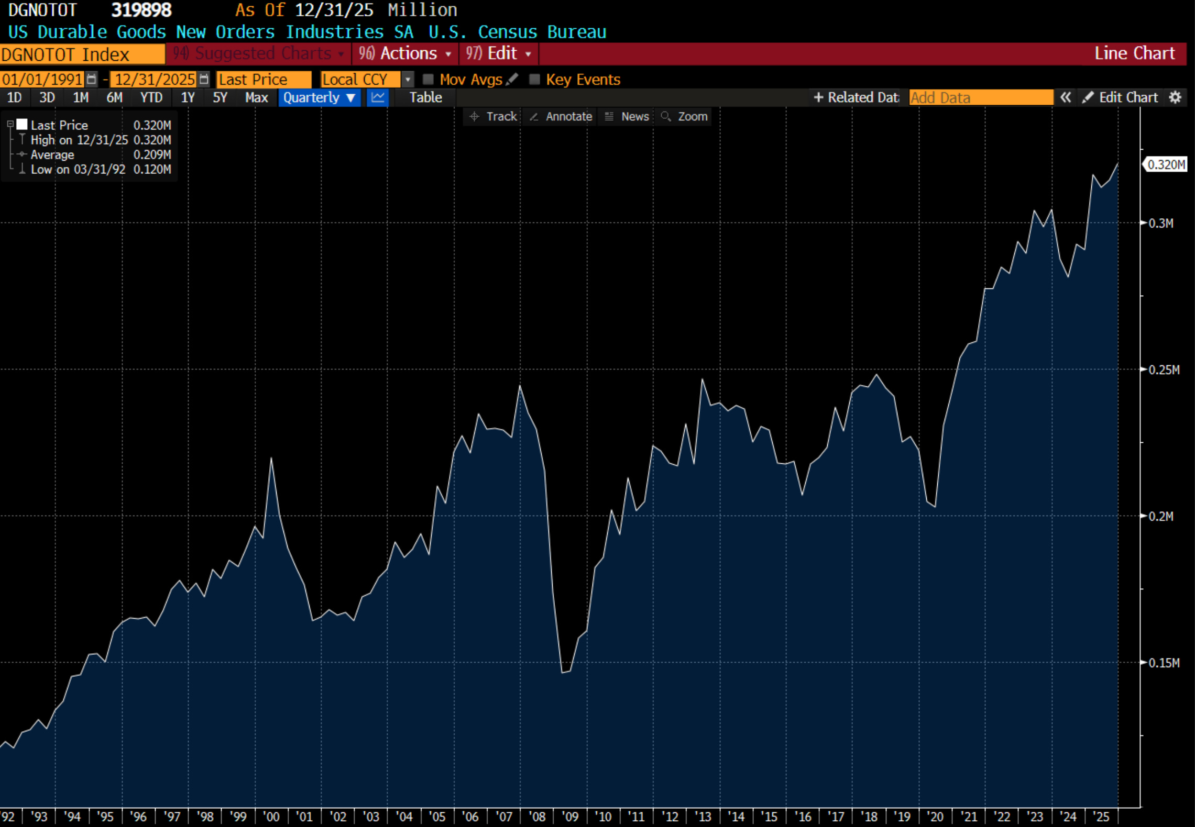This screenshot has width=1195, height=827.
Task: Click the line chart type icon
Action: [x=377, y=97]
